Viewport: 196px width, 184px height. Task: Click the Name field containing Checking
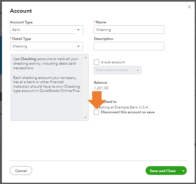tap(129, 30)
